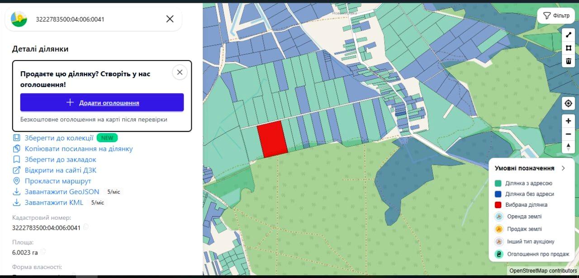579x278 pixels.
Task: Click the download icon beside Завантажити KML
Action: [x=17, y=203]
